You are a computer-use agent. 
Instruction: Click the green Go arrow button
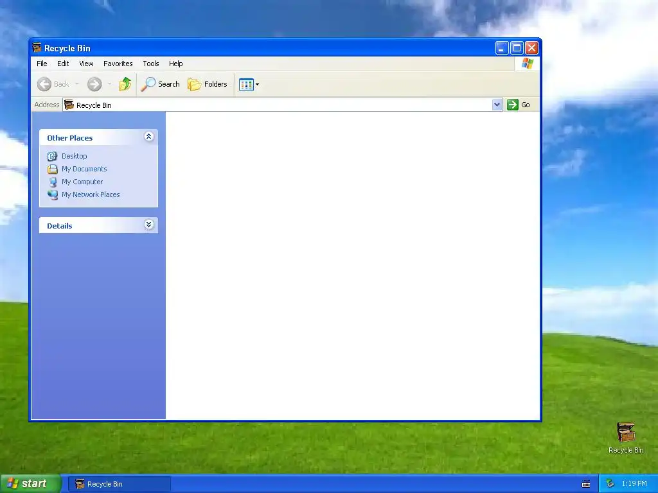[513, 105]
